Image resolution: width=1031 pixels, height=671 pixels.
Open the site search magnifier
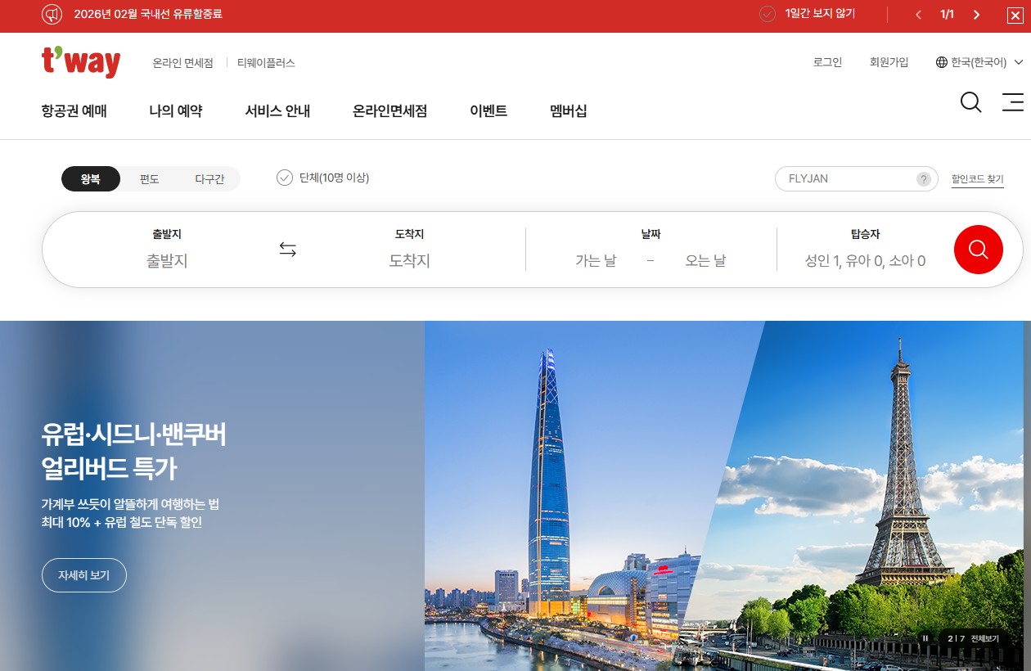pos(970,102)
